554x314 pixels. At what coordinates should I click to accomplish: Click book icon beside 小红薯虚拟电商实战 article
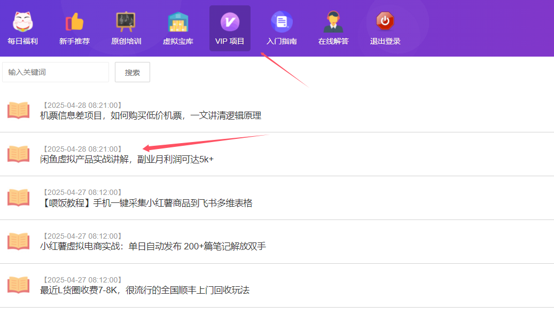click(18, 241)
